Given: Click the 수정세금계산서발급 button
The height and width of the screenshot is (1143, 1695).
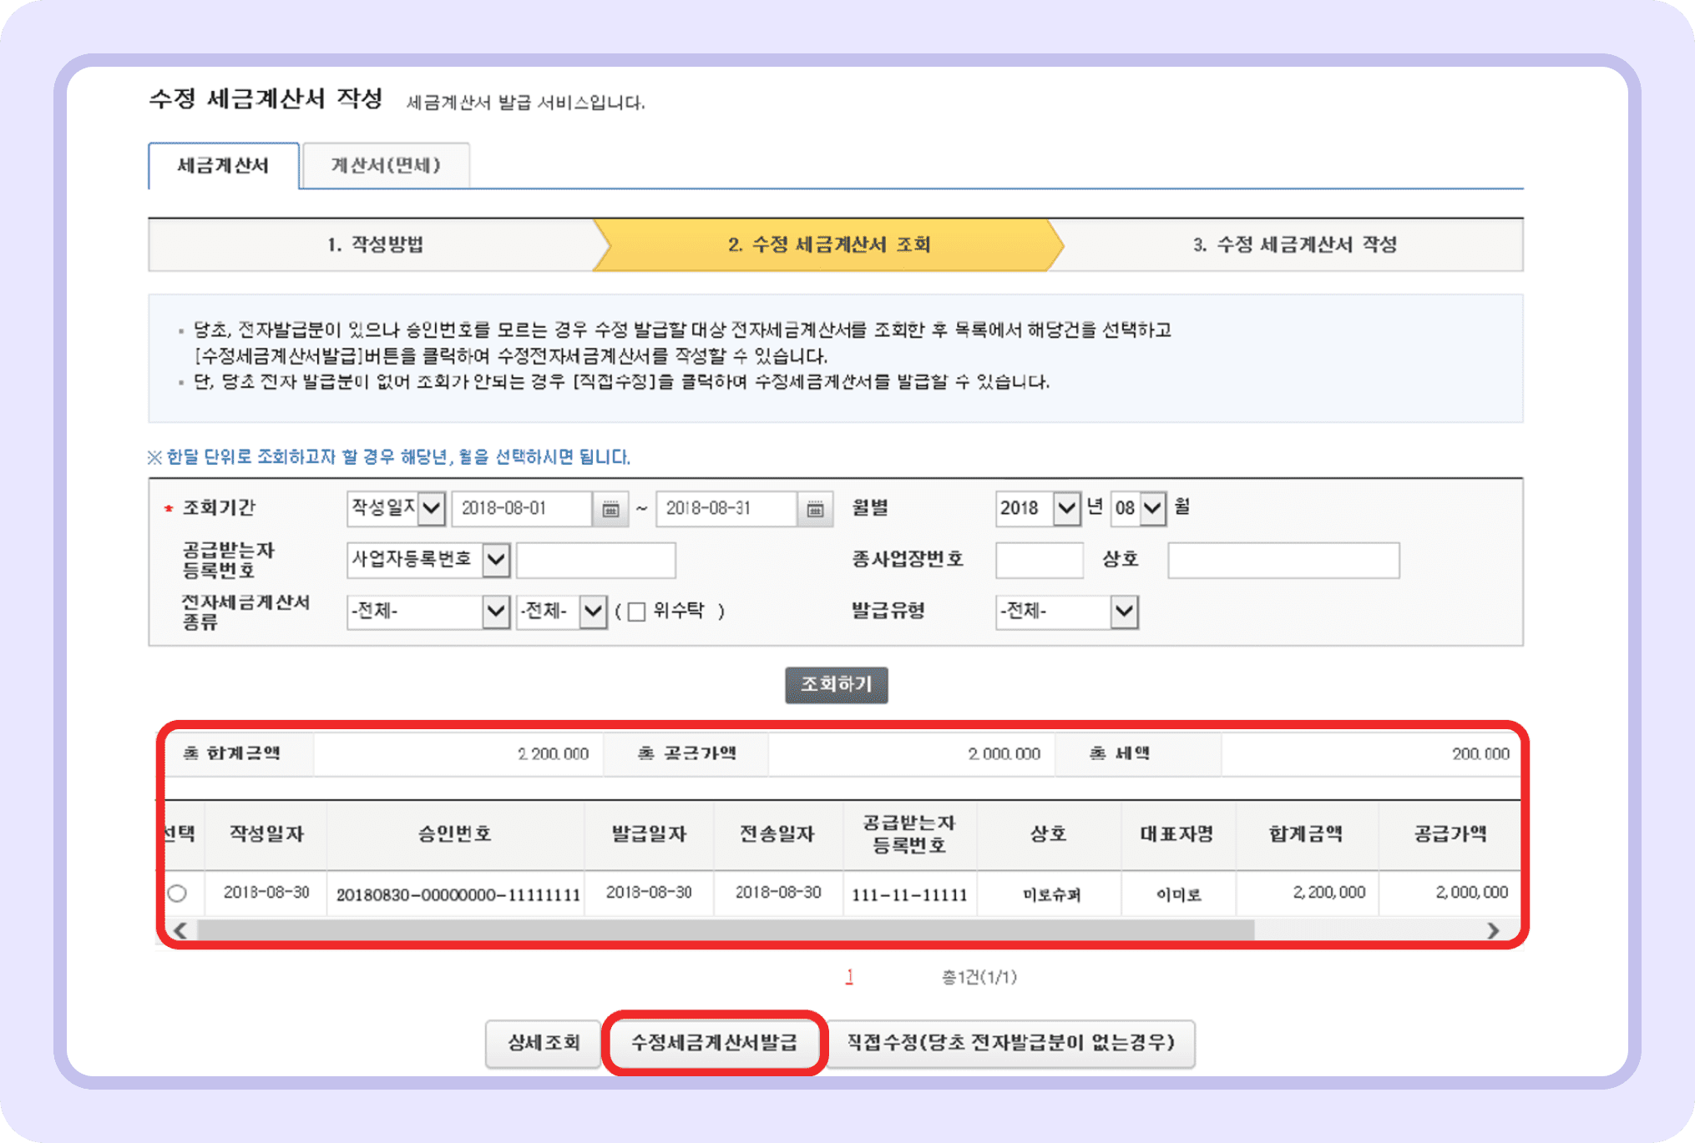Looking at the screenshot, I should (x=716, y=1042).
